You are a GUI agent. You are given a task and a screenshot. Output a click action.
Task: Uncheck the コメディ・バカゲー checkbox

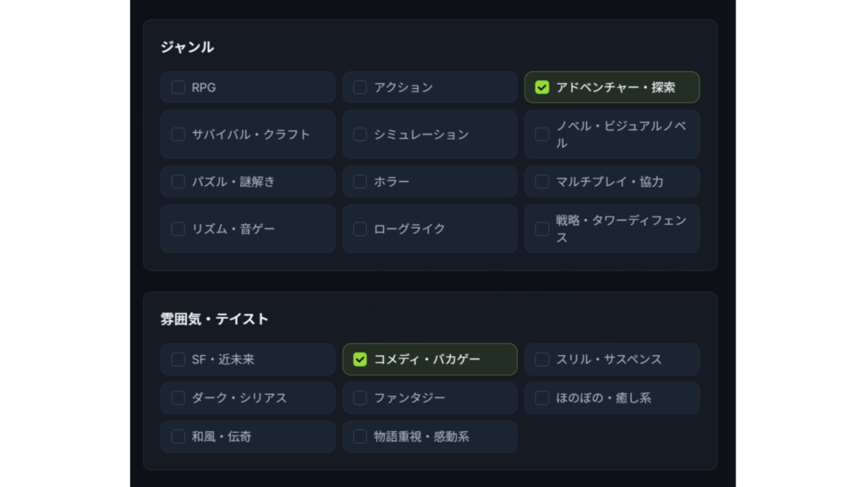coord(360,359)
